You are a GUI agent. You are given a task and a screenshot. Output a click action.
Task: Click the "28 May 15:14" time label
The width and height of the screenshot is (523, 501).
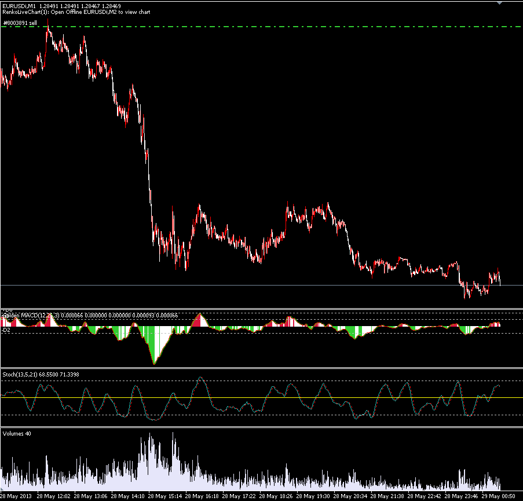(164, 496)
